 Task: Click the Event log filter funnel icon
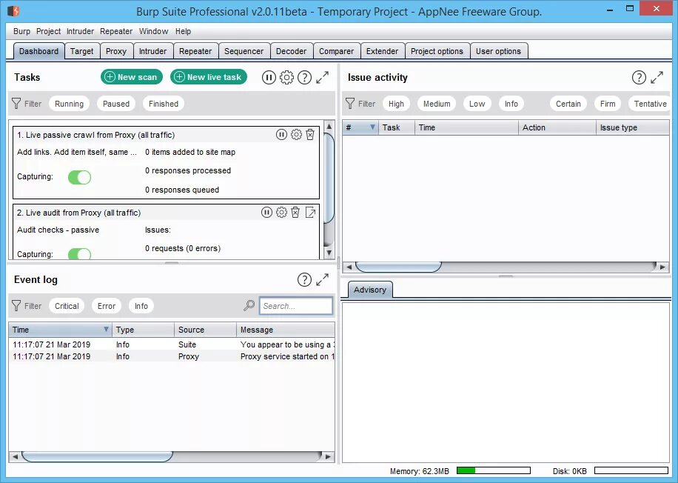16,306
